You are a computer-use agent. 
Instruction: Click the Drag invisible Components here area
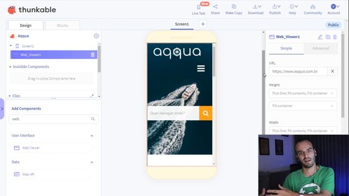pos(52,78)
